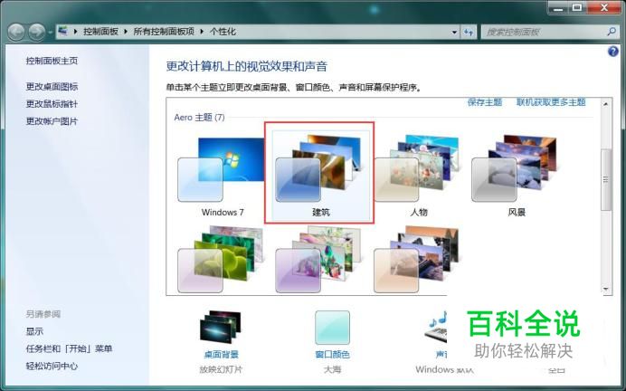Click the theme list scrollbar thumb

point(606,180)
